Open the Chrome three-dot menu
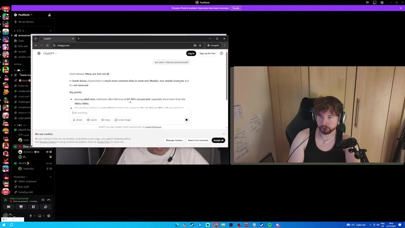This screenshot has width=405, height=228. tap(224, 45)
